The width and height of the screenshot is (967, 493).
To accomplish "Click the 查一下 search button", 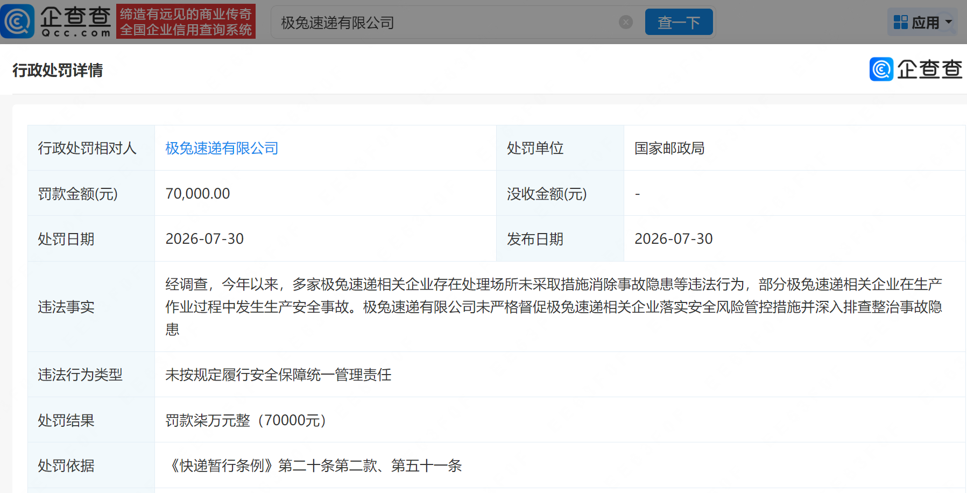I will [679, 22].
